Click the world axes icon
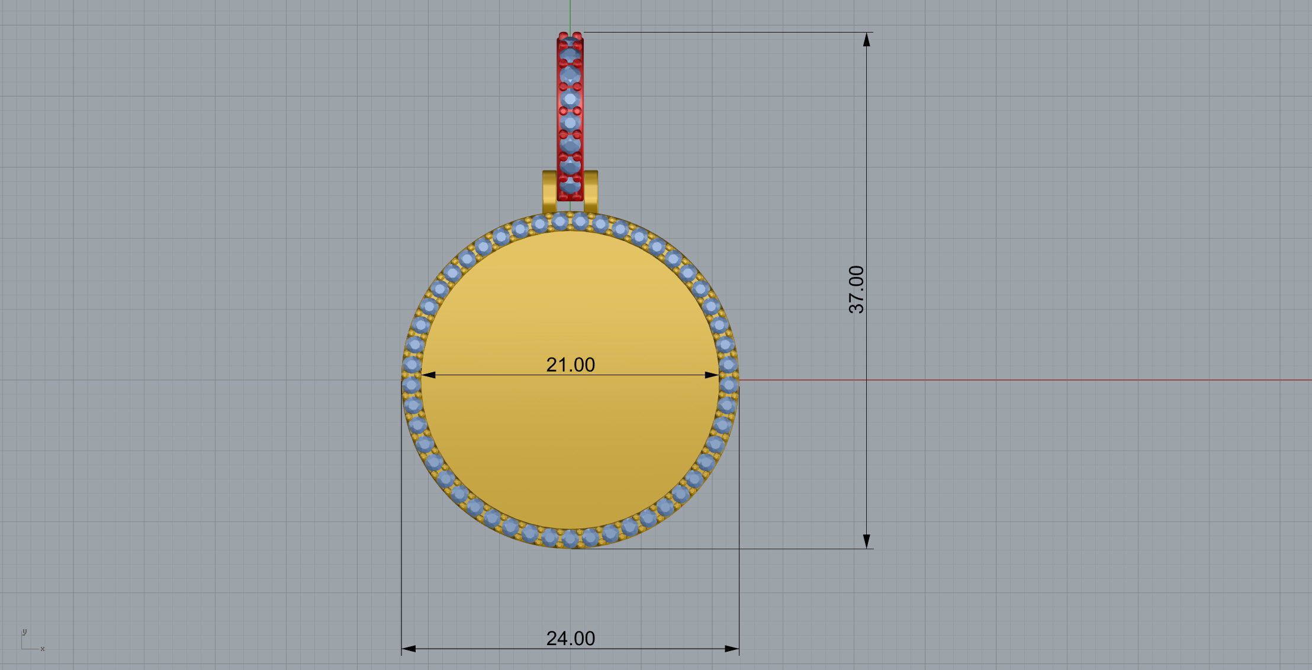This screenshot has height=670, width=1312. tap(33, 640)
